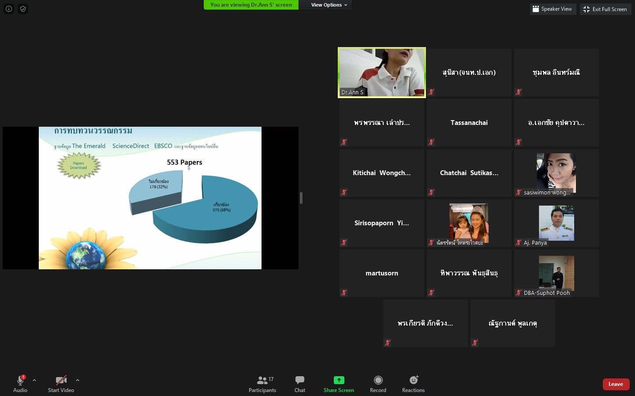Click the encryption shield icon
This screenshot has width=635, height=396.
23,9
